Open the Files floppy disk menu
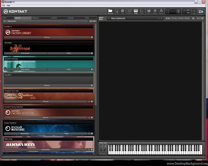 click(149, 12)
